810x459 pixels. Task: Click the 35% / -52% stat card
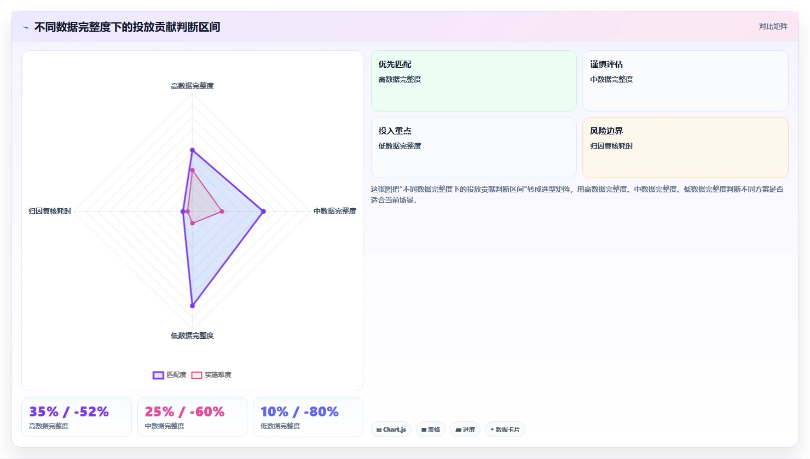point(77,417)
